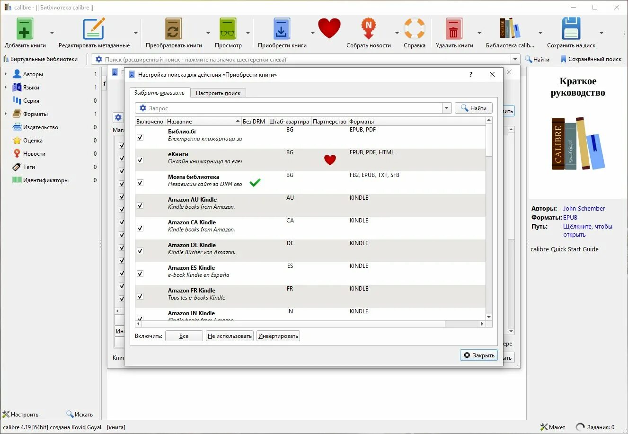The image size is (628, 434).
Task: Open Просмотр dropdown arrow
Action: tap(248, 33)
